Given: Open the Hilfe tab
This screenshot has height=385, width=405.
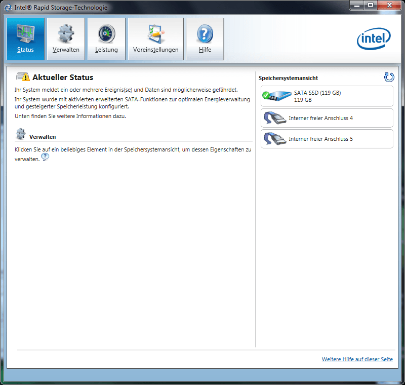Looking at the screenshot, I should pyautogui.click(x=205, y=39).
